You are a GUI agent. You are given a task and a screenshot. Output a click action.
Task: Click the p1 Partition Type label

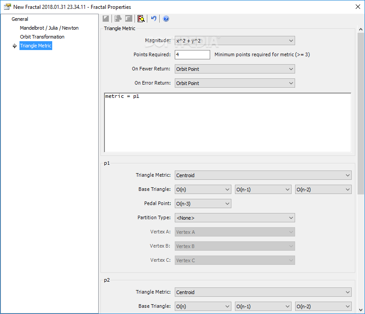[x=154, y=217]
